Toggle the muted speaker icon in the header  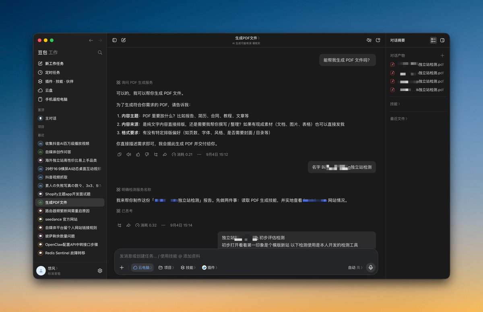point(369,40)
